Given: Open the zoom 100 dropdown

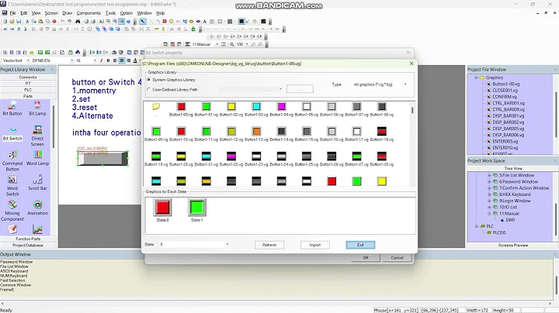Looking at the screenshot, I should [247, 44].
